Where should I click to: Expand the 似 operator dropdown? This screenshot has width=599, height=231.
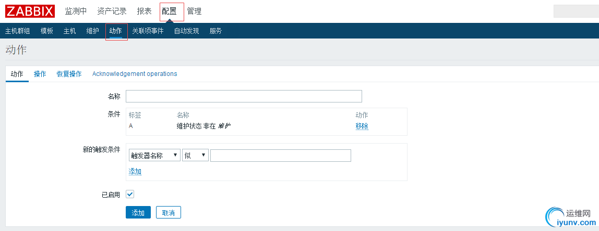195,156
